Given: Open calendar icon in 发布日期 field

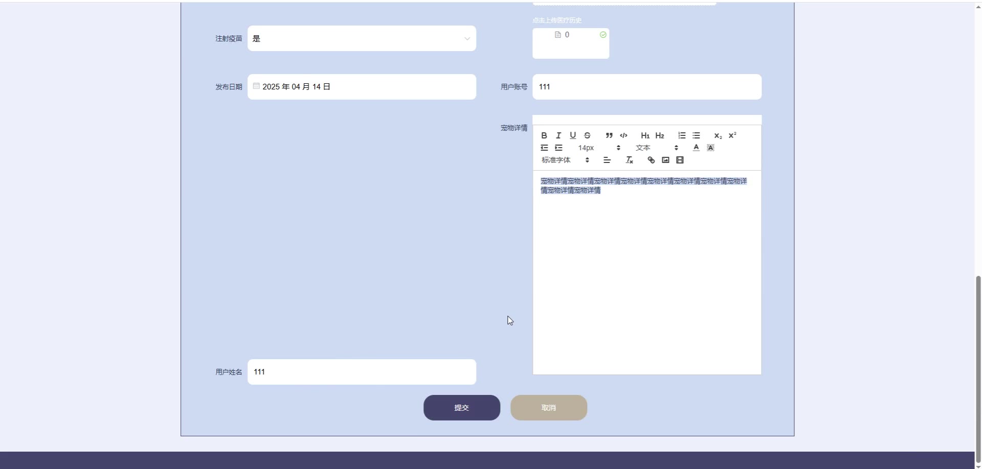Looking at the screenshot, I should click(x=256, y=86).
